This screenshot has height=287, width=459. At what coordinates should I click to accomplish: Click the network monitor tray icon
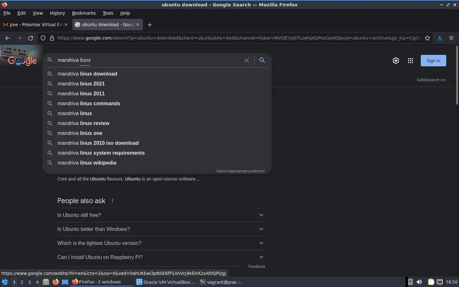tap(440, 282)
